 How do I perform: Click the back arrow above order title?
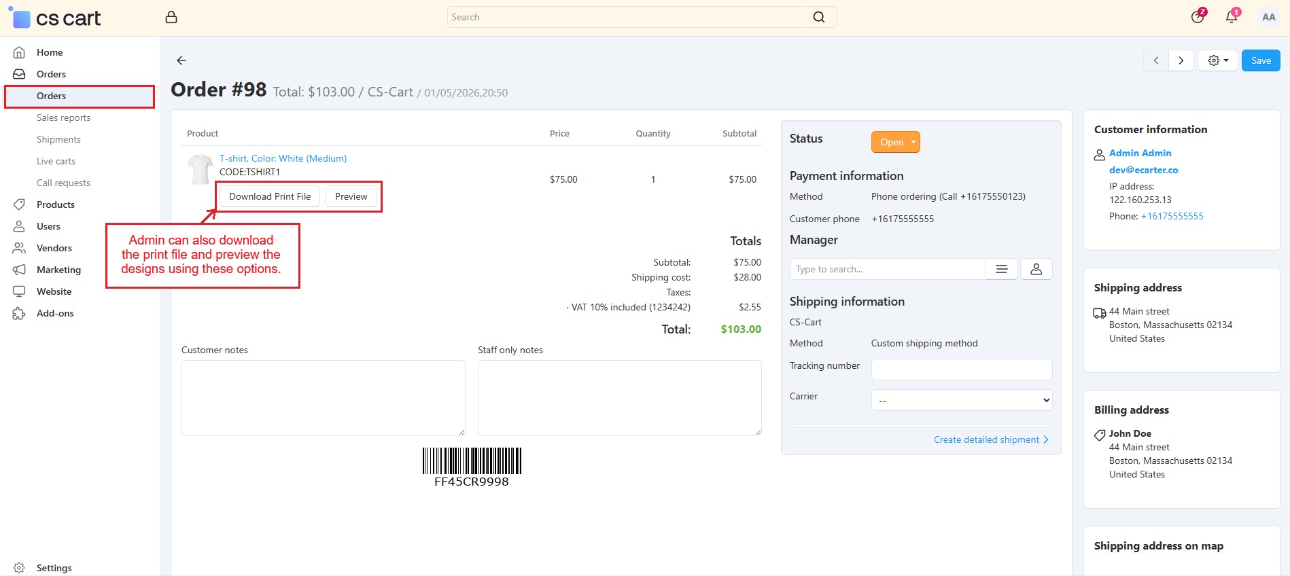point(181,60)
